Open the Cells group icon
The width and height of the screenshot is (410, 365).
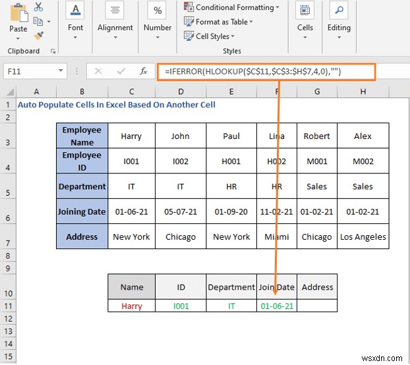(305, 10)
